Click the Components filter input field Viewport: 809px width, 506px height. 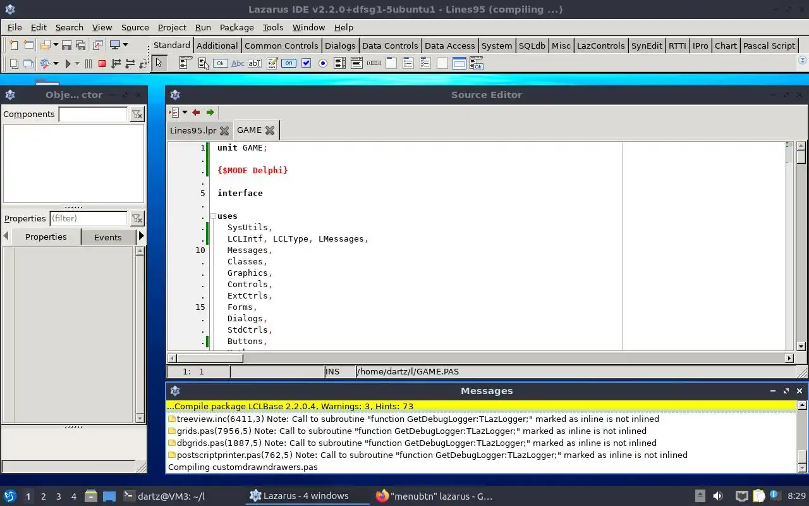point(93,114)
